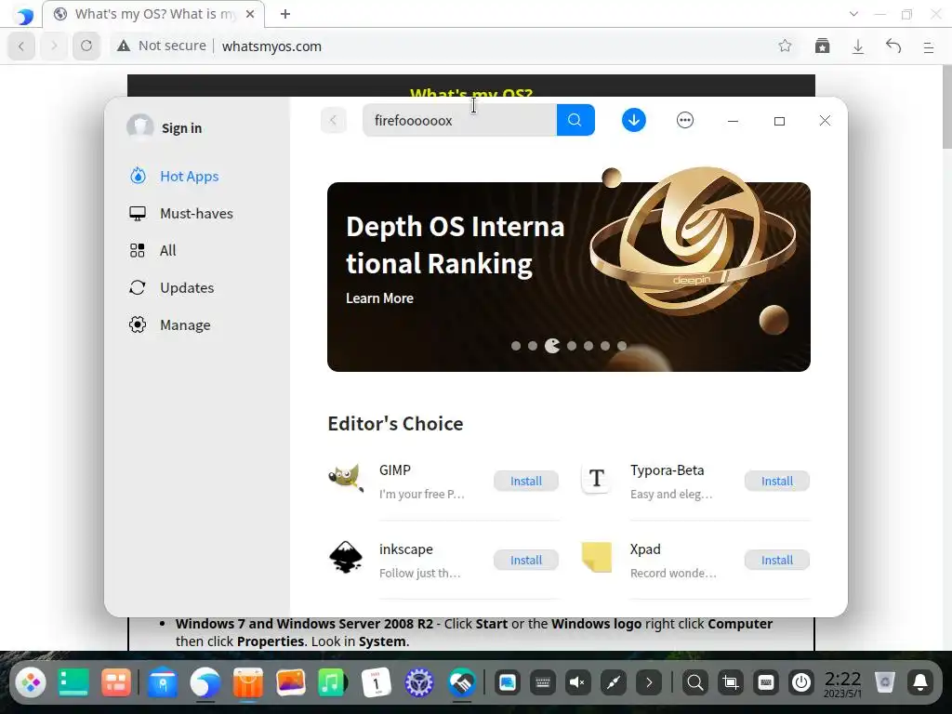The height and width of the screenshot is (714, 952).
Task: Click the GIMP app icon
Action: [x=346, y=479]
